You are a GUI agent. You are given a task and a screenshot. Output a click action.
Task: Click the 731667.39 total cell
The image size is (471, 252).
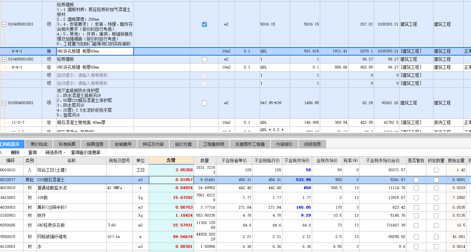click(x=383, y=225)
